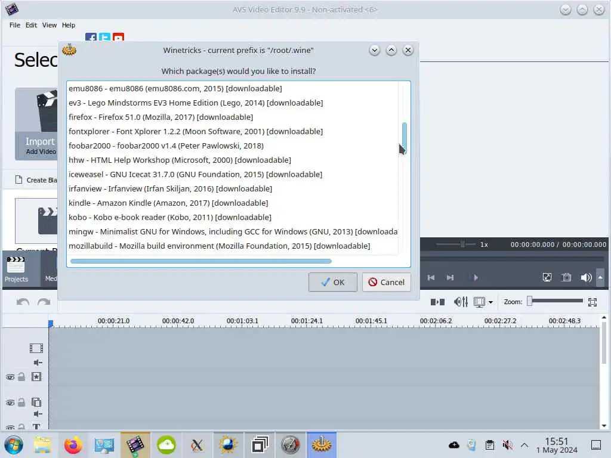Click the split clip icon on timeline toolbar
The image size is (611, 458).
click(437, 302)
